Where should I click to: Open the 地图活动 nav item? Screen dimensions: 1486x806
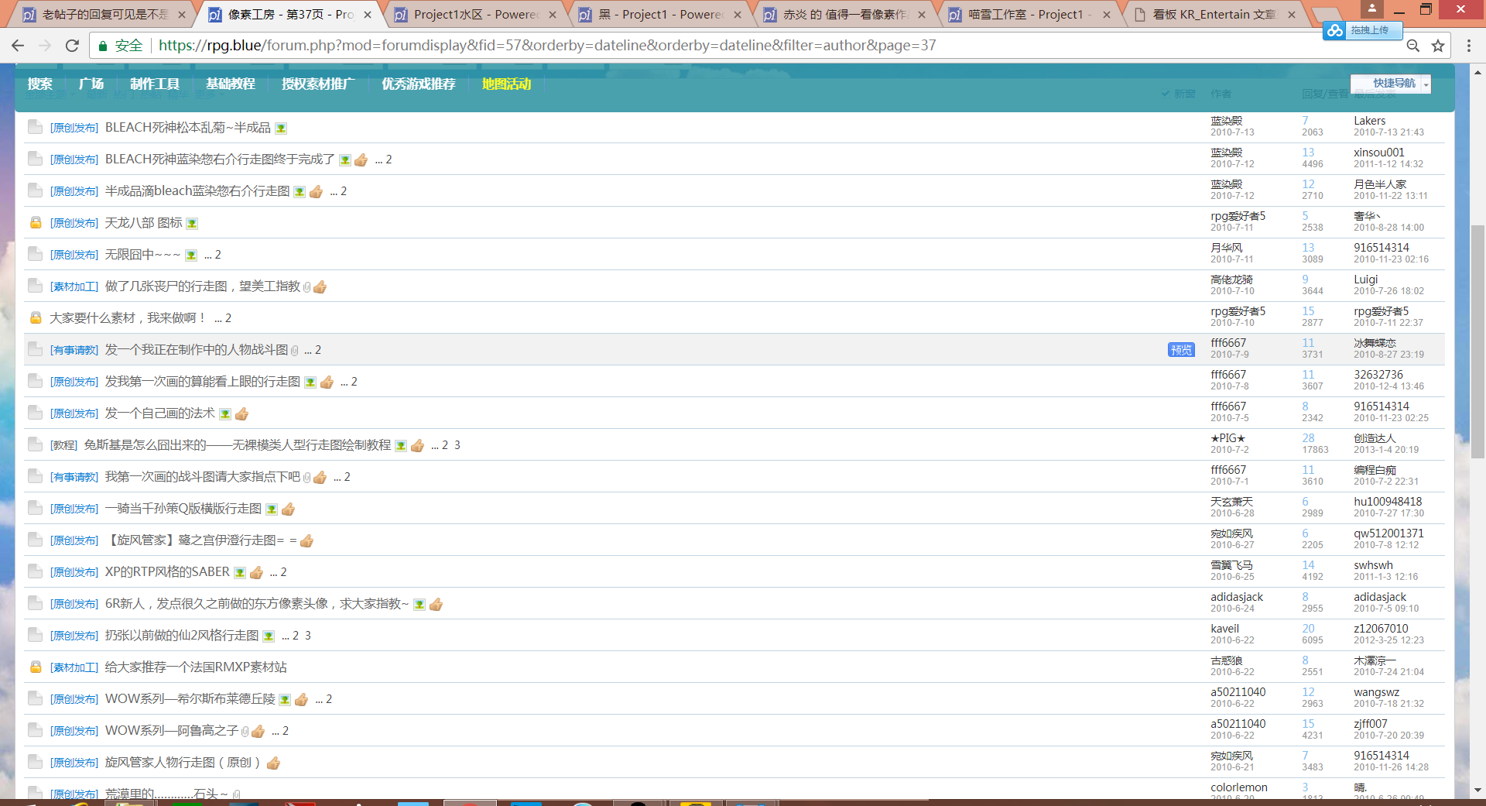[x=506, y=84]
